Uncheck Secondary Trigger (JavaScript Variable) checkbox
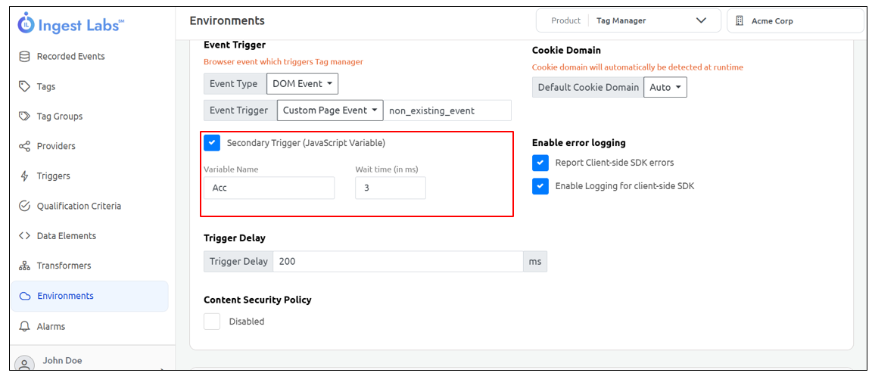The height and width of the screenshot is (373, 872). pos(212,143)
